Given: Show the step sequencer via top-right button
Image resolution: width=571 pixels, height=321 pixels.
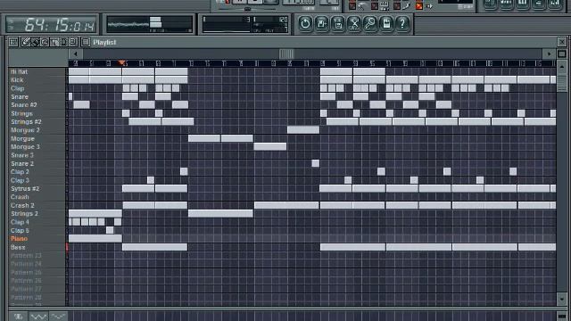Looking at the screenshot, I should 507,4.
